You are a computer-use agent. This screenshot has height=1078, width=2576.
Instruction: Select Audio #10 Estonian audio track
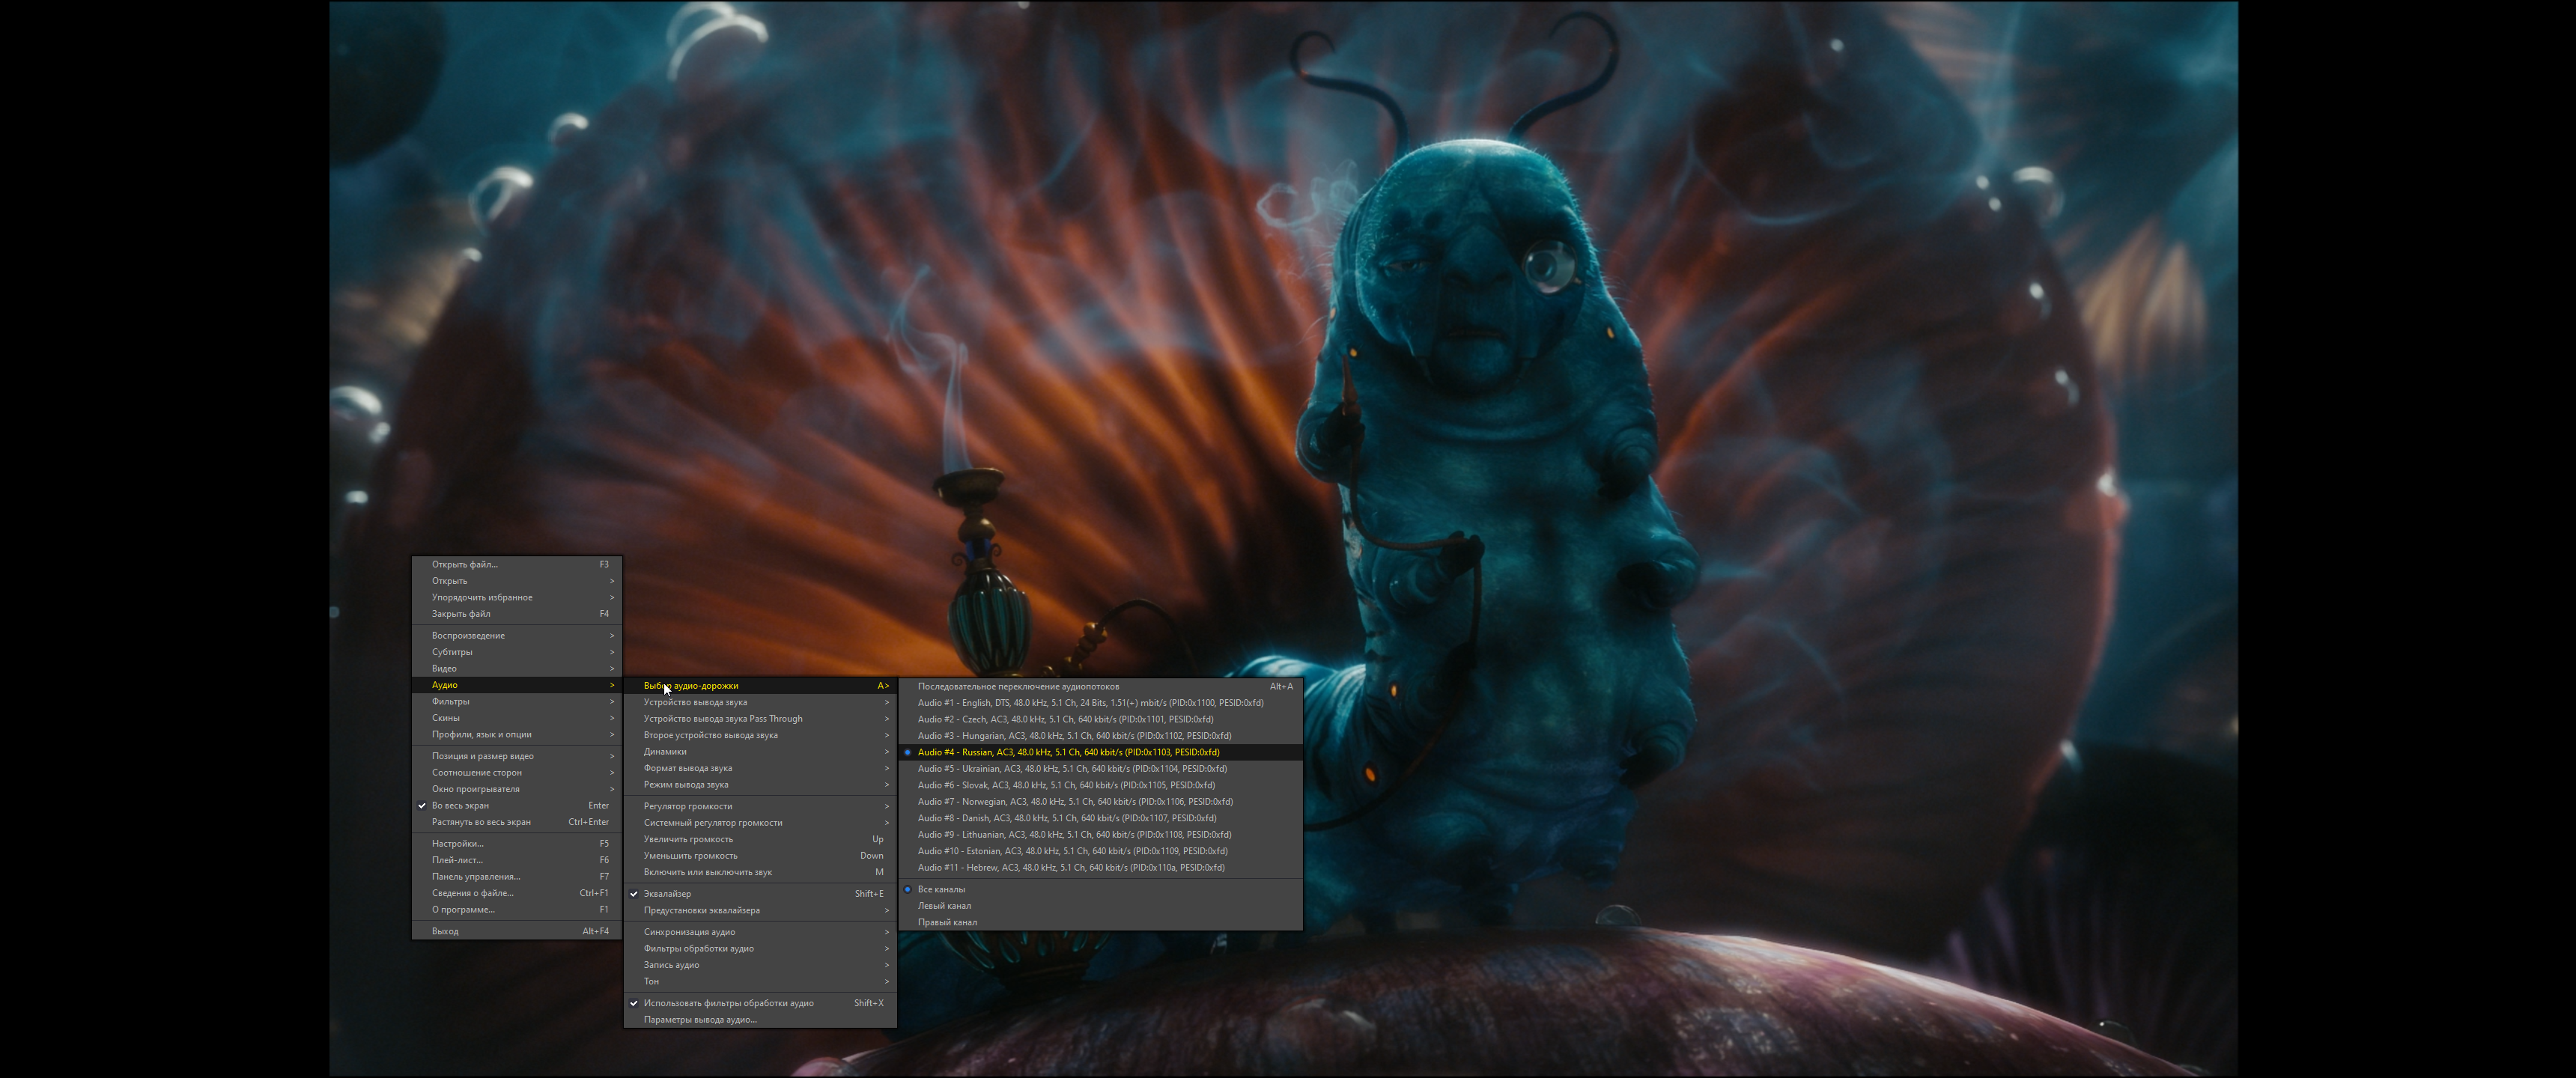pyautogui.click(x=1100, y=851)
